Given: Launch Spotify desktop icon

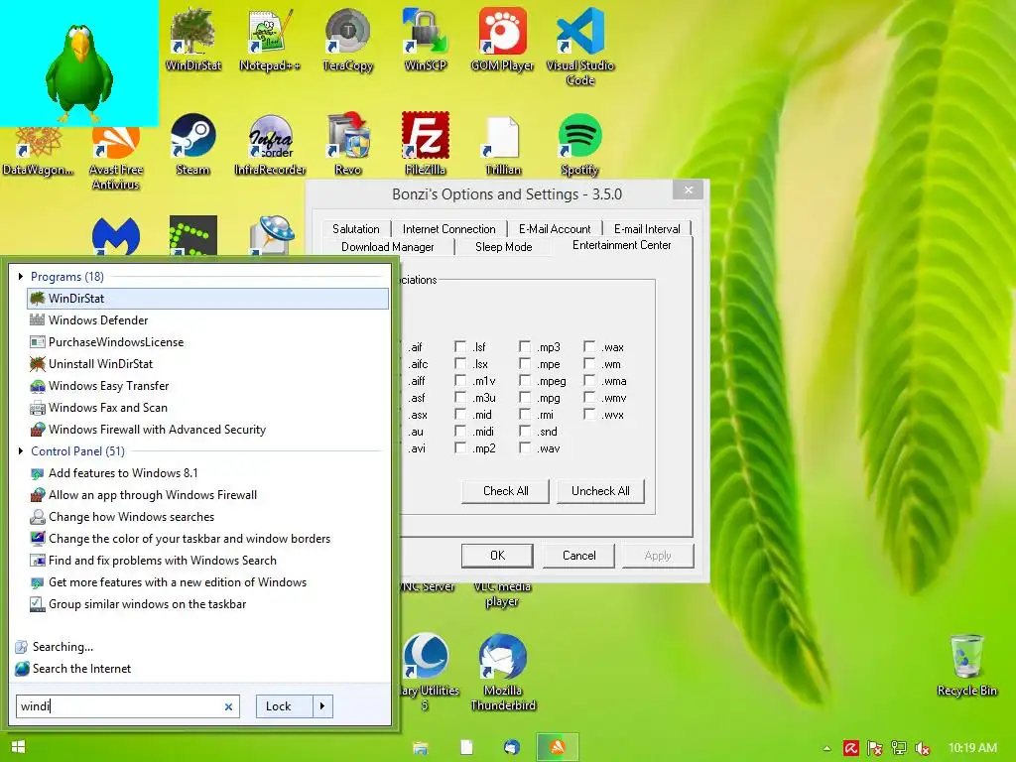Looking at the screenshot, I should coord(579,144).
